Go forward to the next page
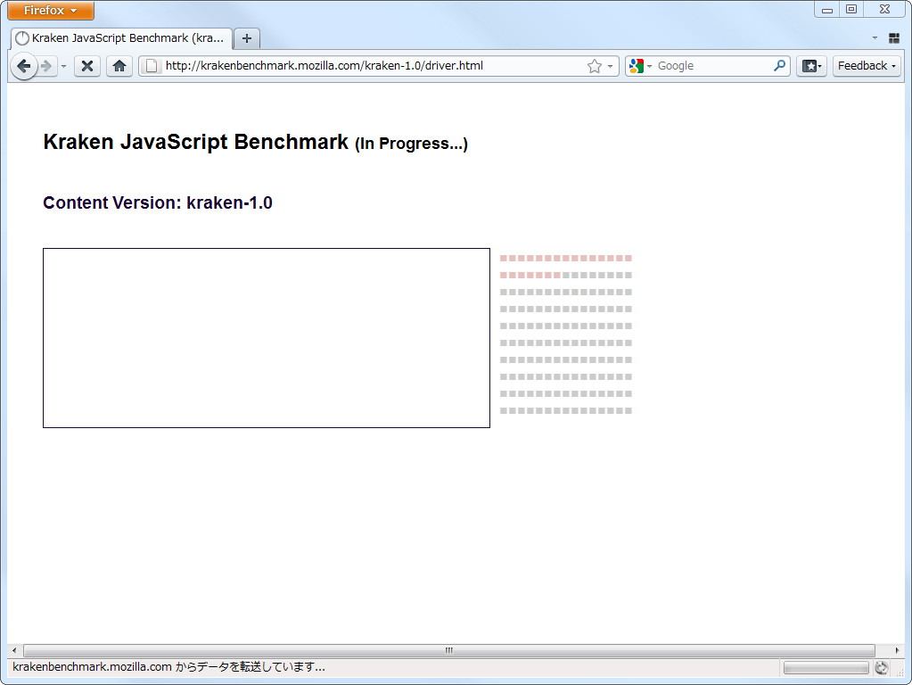Screen dimensions: 912x685 (x=47, y=66)
